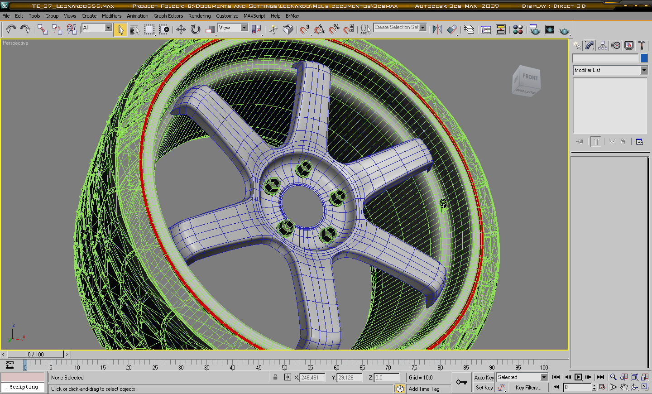
Task: Activate the Unlink Selection tool
Action: click(x=57, y=29)
